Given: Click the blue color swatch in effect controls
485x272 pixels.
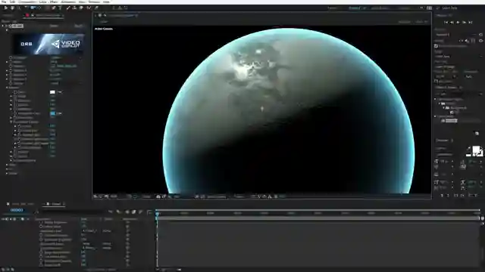Looking at the screenshot, I should click(52, 113).
